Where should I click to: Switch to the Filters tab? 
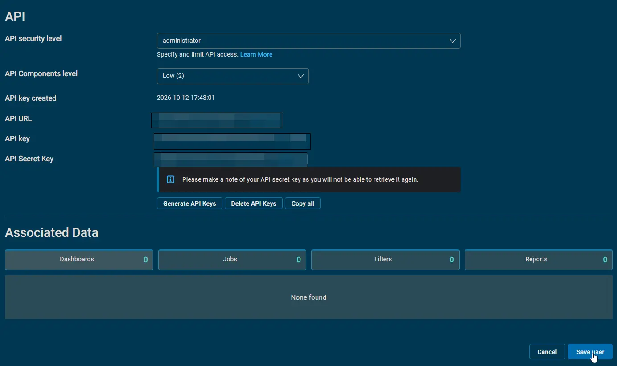[x=385, y=260]
